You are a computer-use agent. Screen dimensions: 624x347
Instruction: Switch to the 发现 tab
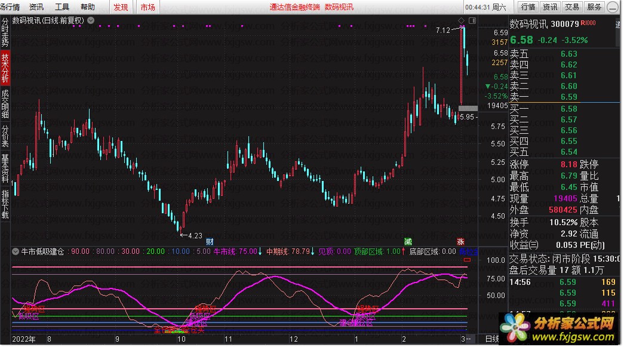[x=121, y=7]
